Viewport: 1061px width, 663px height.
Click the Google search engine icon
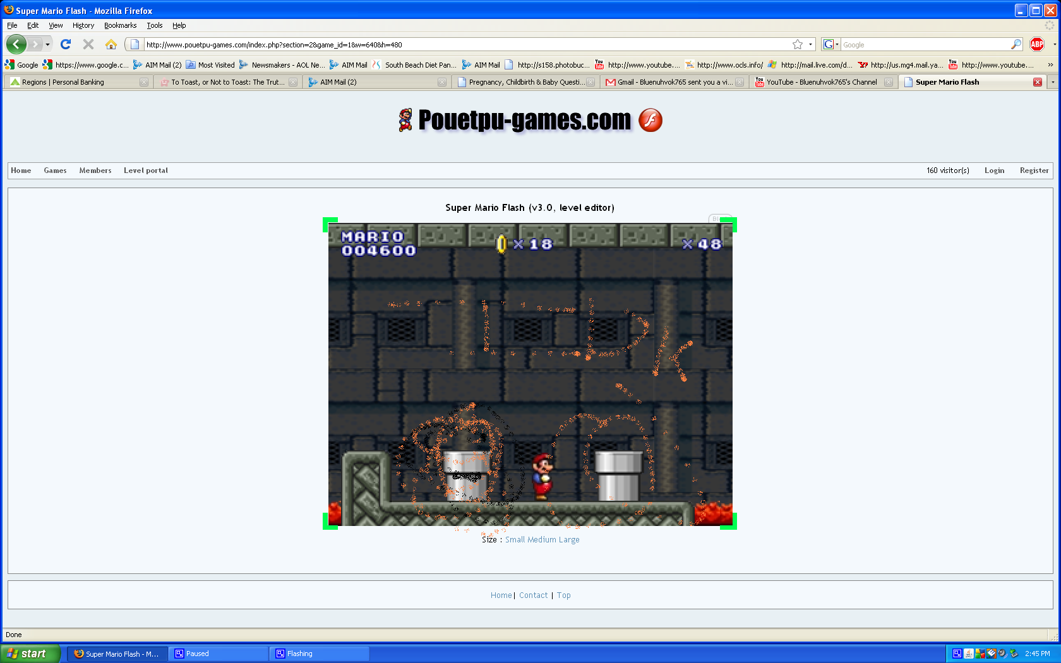click(829, 44)
